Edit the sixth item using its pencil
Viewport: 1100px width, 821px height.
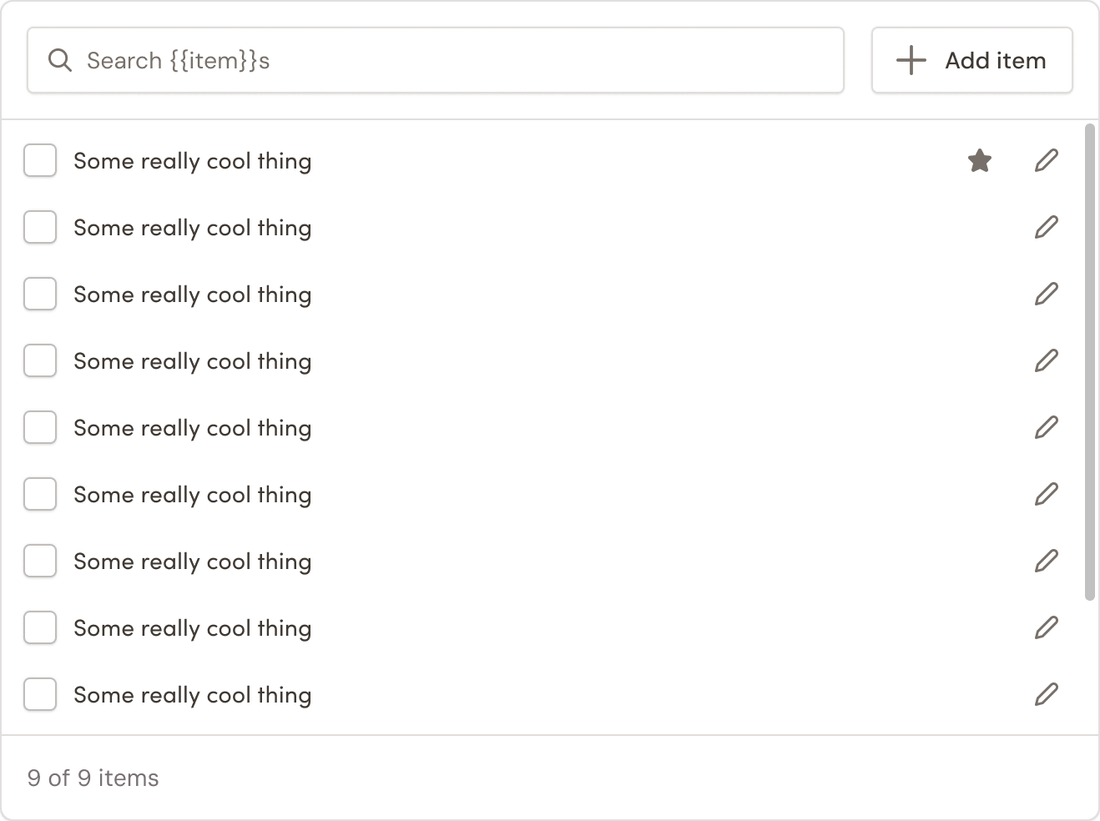click(x=1047, y=494)
